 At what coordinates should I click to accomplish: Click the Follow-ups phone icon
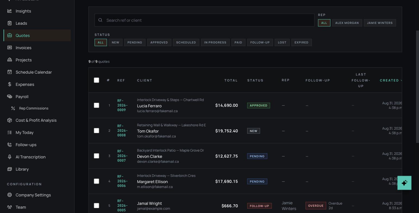coord(10,145)
